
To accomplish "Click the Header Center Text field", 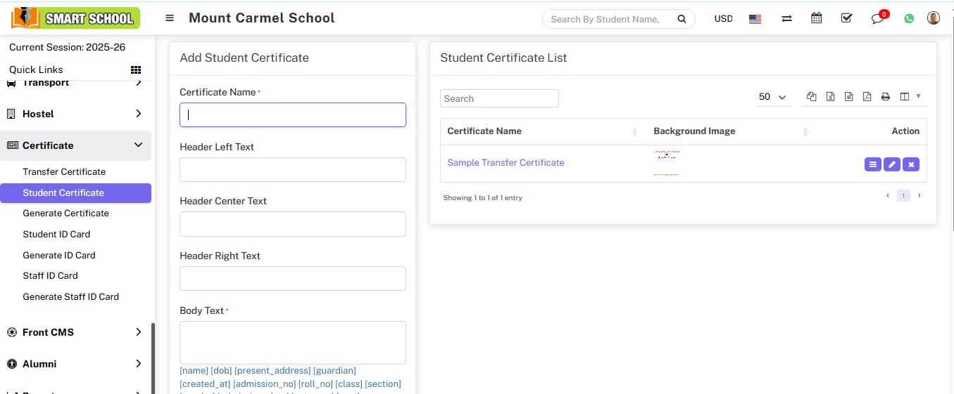I will (x=293, y=224).
